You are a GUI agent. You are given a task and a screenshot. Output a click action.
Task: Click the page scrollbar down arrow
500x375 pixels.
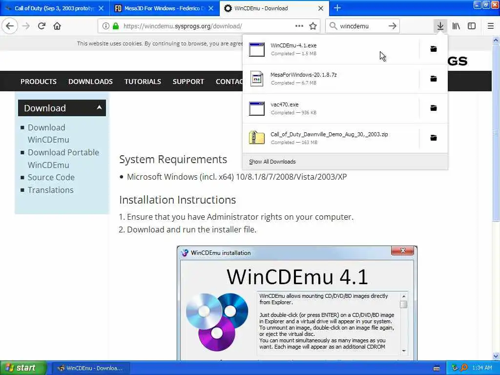coord(496,356)
